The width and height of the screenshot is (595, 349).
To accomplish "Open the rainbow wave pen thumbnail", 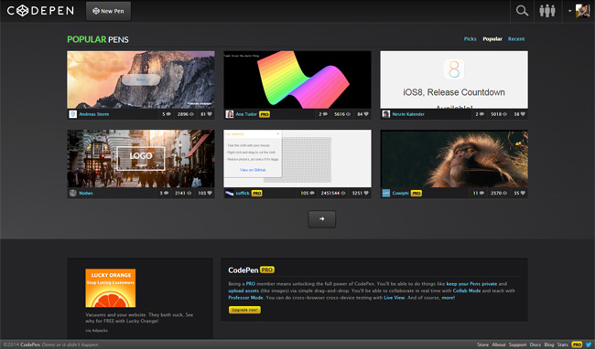I will pyautogui.click(x=297, y=79).
